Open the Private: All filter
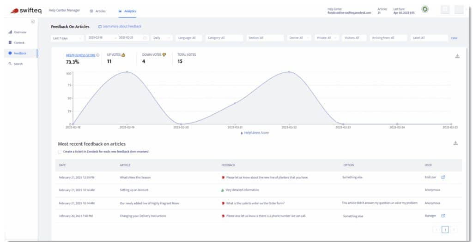Viewport: 473px width, 242px height. pyautogui.click(x=327, y=38)
